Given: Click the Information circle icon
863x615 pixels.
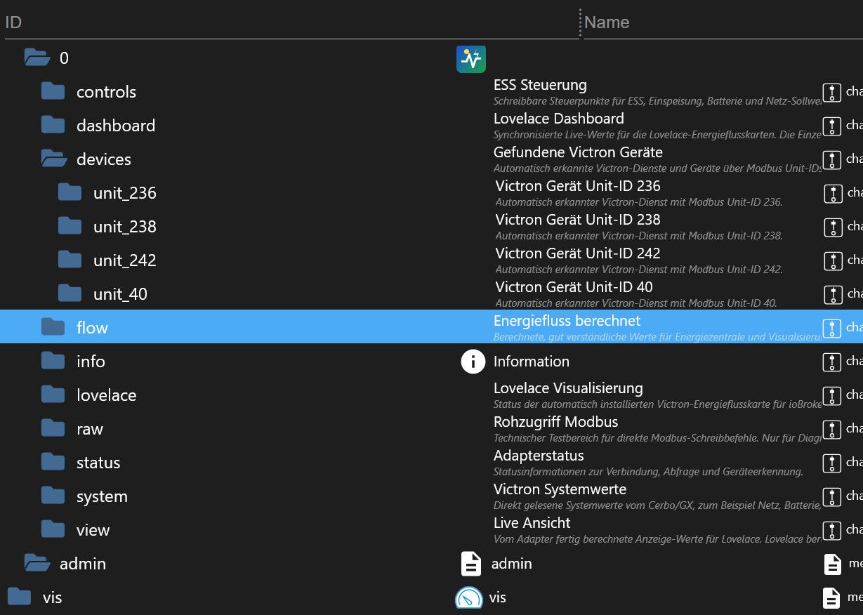Looking at the screenshot, I should click(x=473, y=362).
